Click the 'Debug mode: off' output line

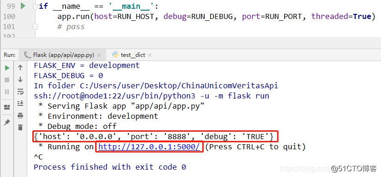coord(78,127)
